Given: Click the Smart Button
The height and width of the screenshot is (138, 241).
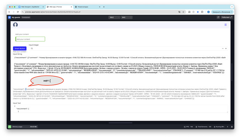Looking at the screenshot, I should [x=20, y=48].
